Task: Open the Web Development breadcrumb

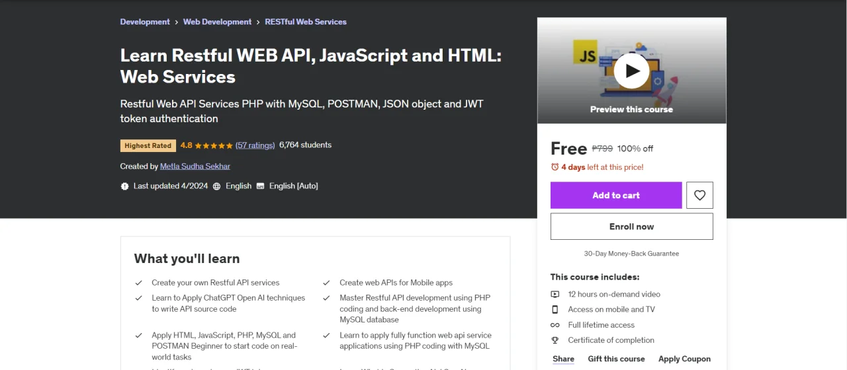Action: pos(217,22)
